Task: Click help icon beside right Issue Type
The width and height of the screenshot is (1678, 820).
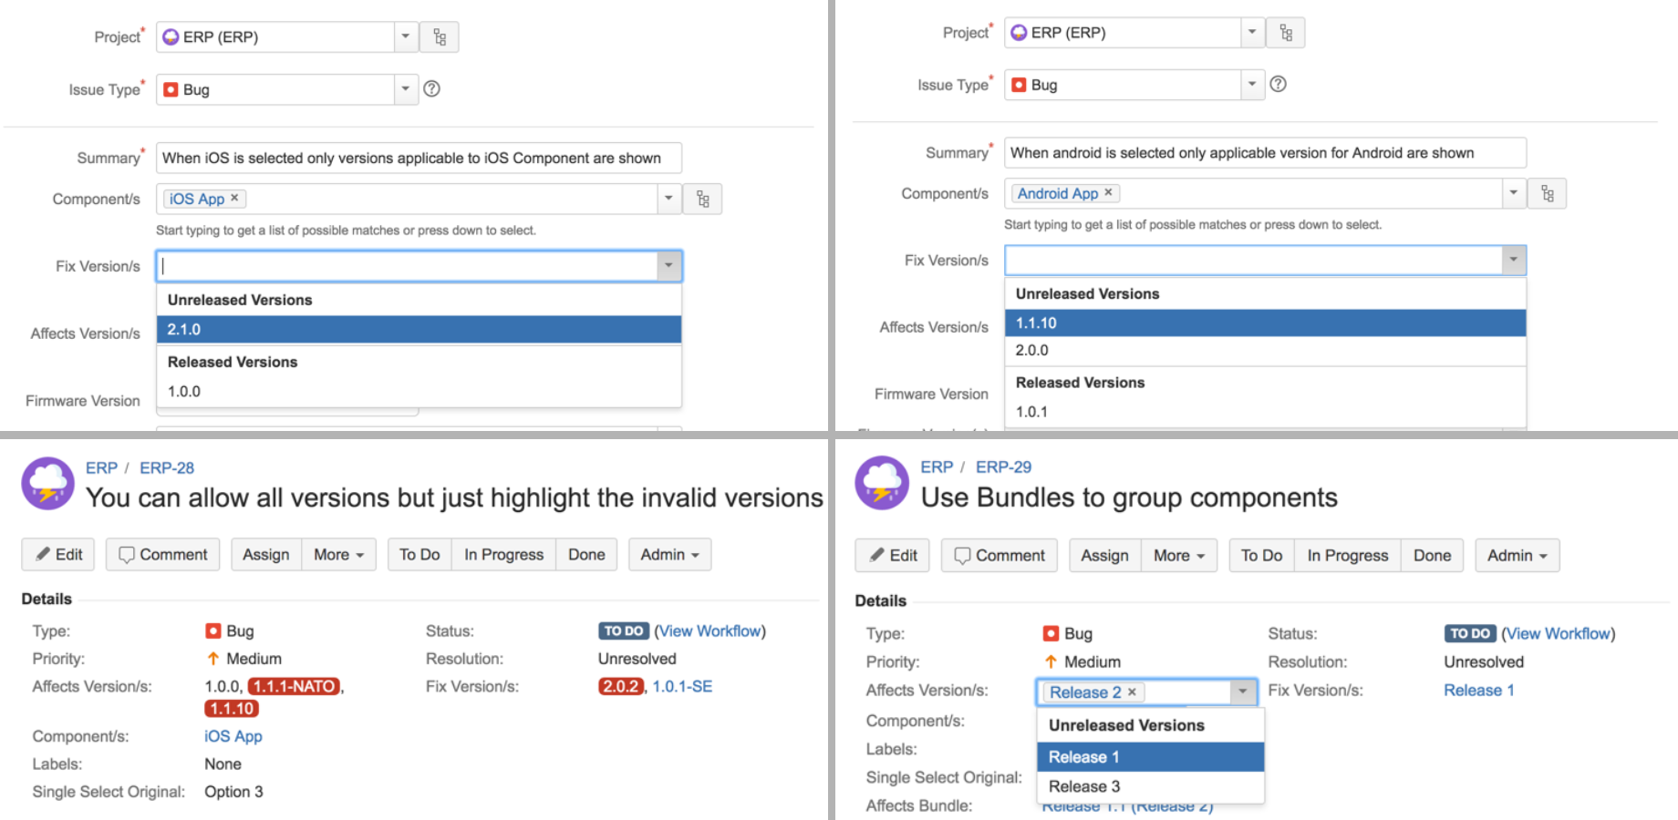Action: click(1279, 84)
